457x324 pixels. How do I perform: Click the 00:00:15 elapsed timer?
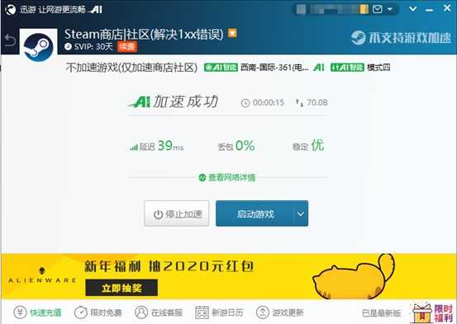(x=263, y=102)
